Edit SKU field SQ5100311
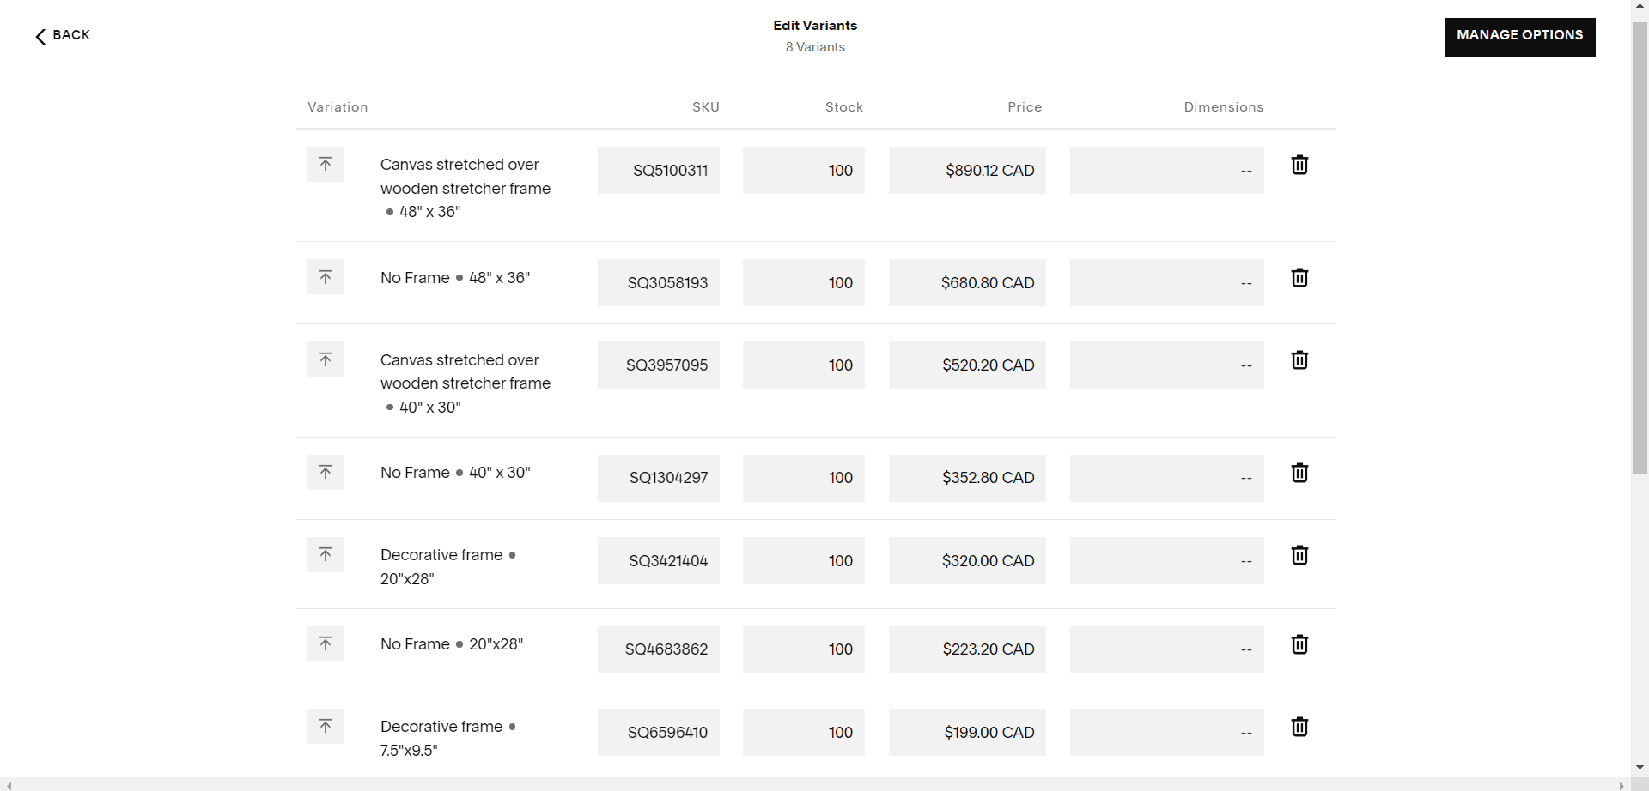 coord(659,170)
